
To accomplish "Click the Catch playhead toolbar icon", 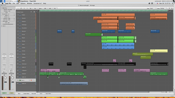I will coord(24,8).
